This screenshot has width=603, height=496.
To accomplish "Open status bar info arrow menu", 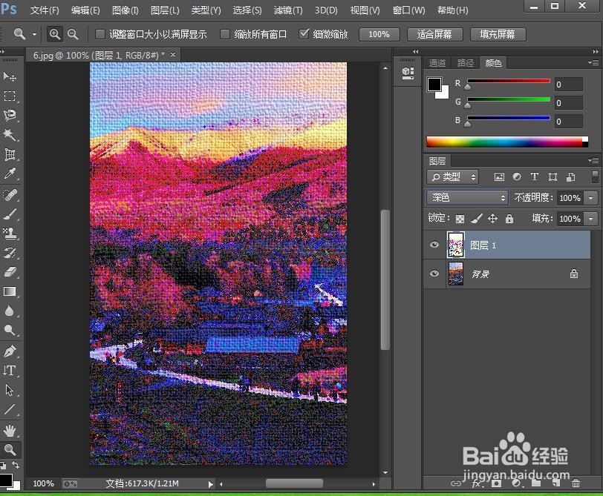I will tap(210, 484).
